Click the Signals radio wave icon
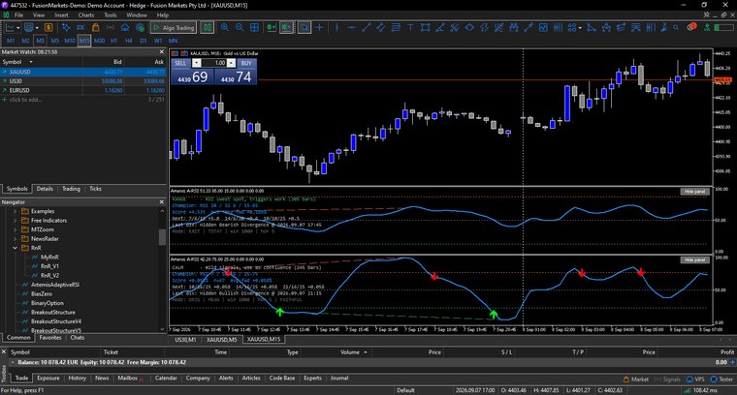 111,28
